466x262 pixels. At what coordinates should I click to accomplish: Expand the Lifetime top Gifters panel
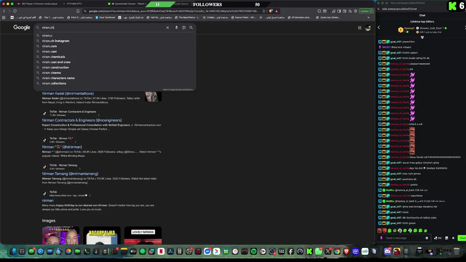[x=422, y=37]
